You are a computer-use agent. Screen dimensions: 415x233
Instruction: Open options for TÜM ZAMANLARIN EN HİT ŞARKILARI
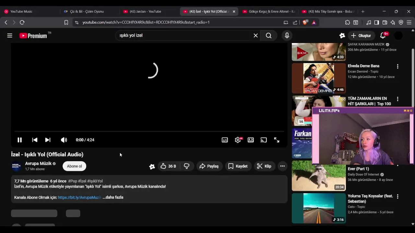[397, 99]
